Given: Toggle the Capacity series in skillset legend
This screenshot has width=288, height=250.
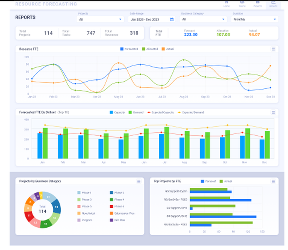Looking at the screenshot, I should [x=117, y=112].
